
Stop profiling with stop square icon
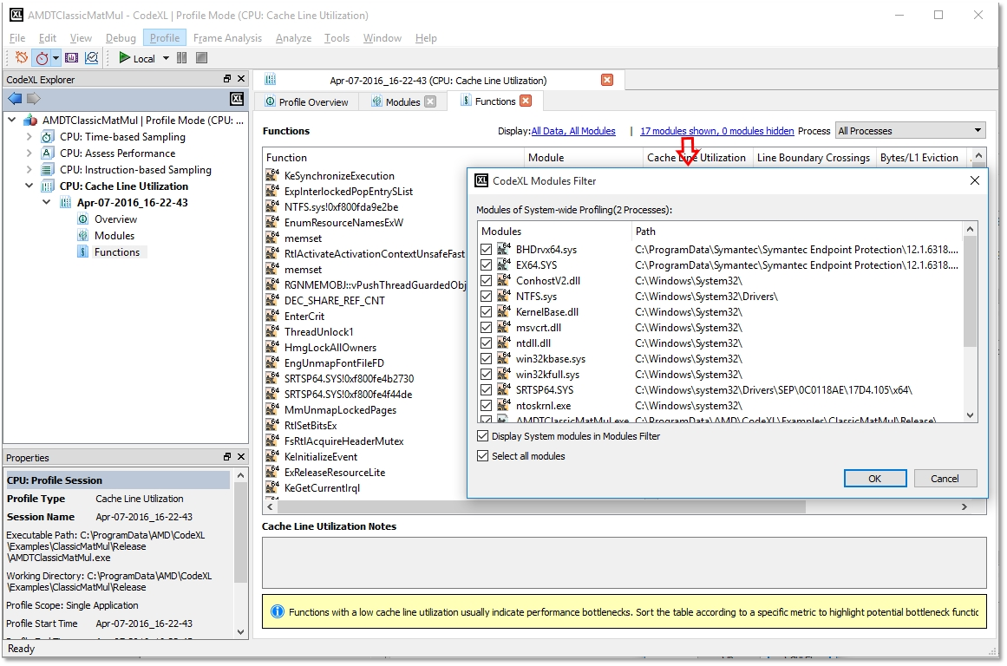(201, 58)
